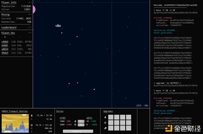Viewport: 203px width, 134px height.
Task: Click the range arrow icon in Upgrades panel
Action: tap(105, 128)
